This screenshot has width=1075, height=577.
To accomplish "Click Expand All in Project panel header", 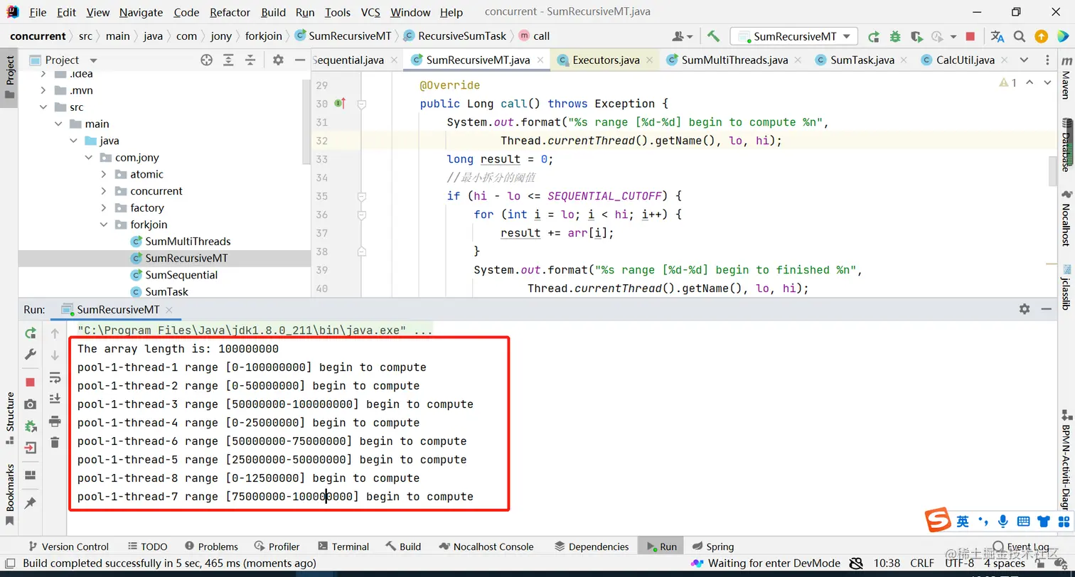I will [x=229, y=60].
